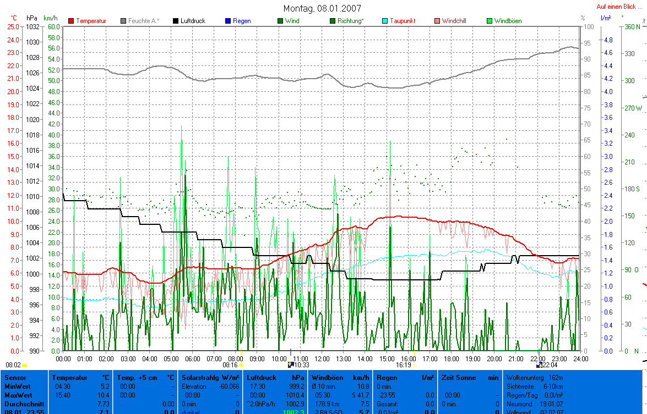Click the red Temperatur legend swatch
Image resolution: width=647 pixels, height=414 pixels.
[x=71, y=21]
